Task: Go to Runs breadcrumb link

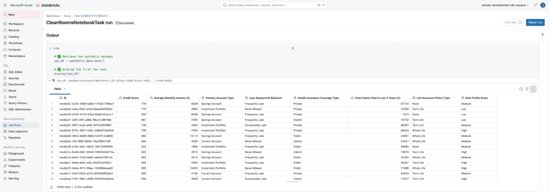Action: point(68,16)
